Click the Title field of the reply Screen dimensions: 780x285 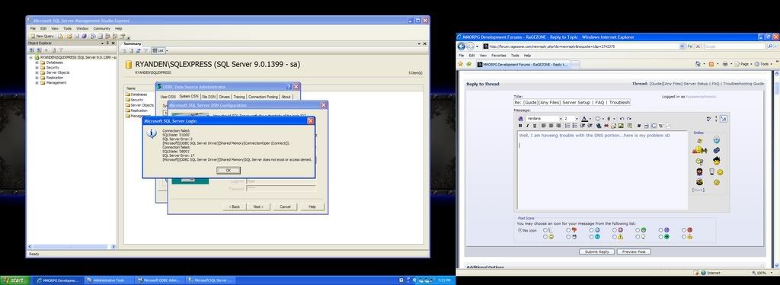tap(572, 102)
